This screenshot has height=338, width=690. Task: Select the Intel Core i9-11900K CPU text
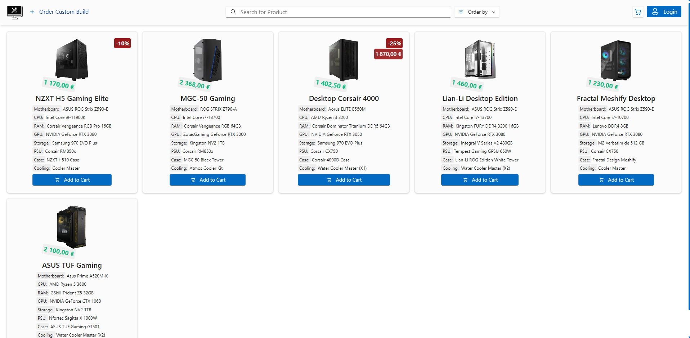pyautogui.click(x=66, y=117)
